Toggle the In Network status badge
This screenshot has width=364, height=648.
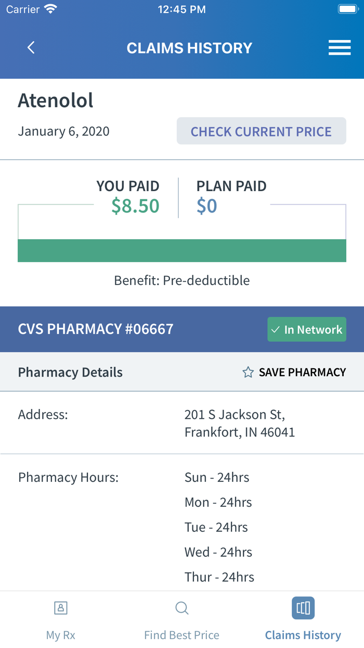pyautogui.click(x=306, y=329)
